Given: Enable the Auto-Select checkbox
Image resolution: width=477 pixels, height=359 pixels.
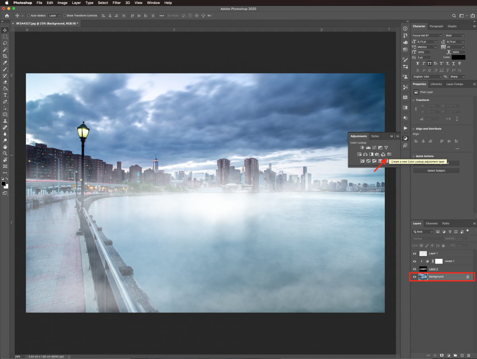Looking at the screenshot, I should 29,16.
